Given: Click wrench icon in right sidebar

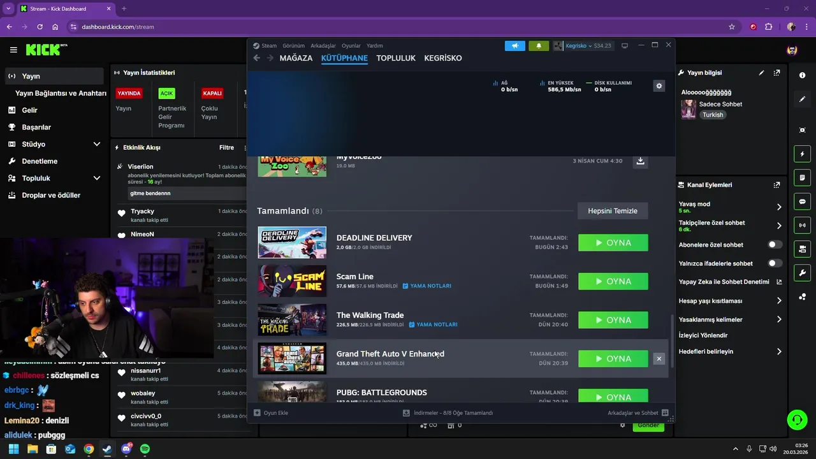Looking at the screenshot, I should click(802, 273).
